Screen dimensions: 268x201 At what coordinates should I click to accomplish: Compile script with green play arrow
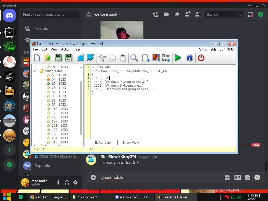178,58
